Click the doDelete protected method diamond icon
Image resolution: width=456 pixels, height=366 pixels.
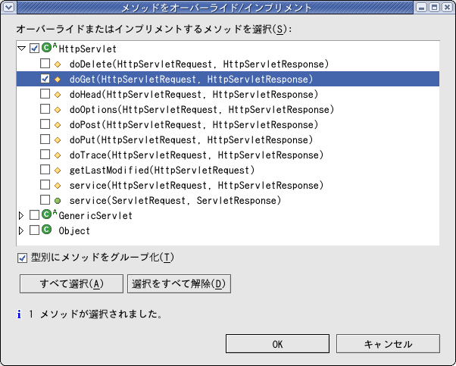point(58,64)
